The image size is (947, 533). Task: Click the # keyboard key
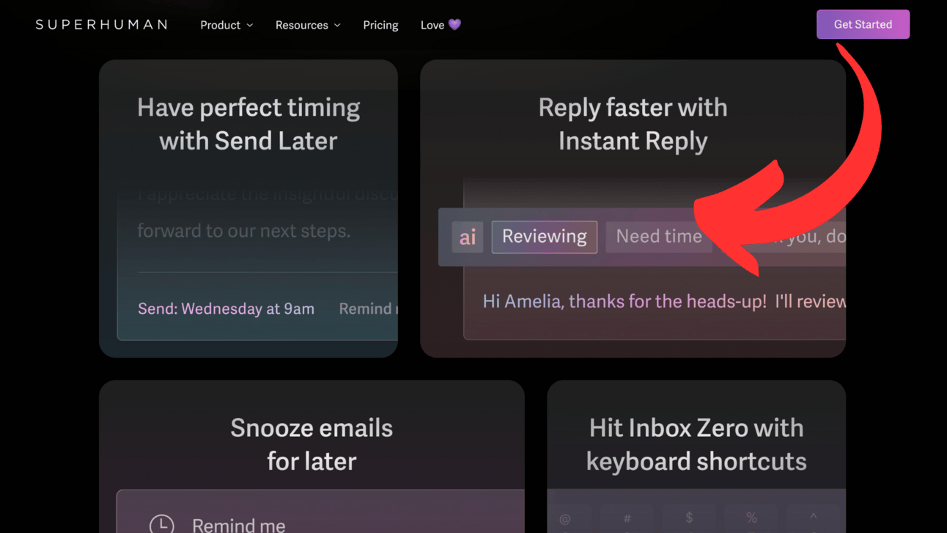click(627, 518)
